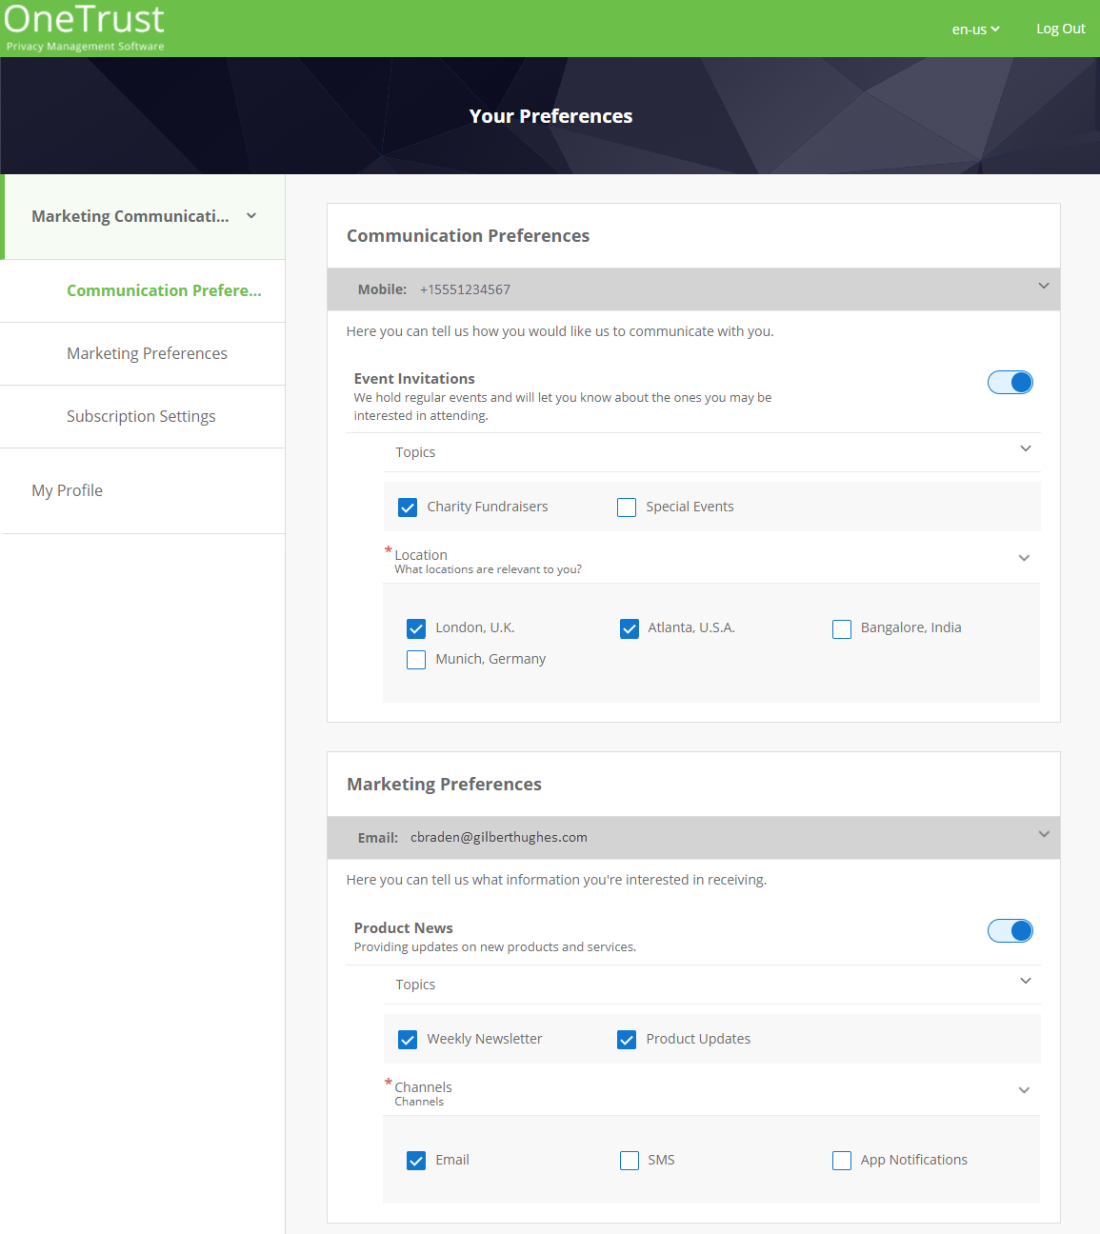Uncheck the Weekly Newsletter topic
This screenshot has width=1100, height=1234.
click(x=408, y=1039)
